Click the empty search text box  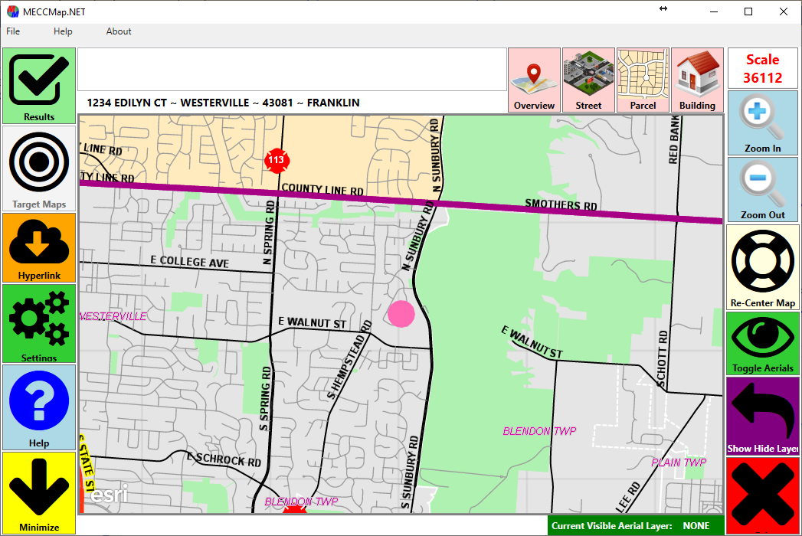[x=292, y=70]
